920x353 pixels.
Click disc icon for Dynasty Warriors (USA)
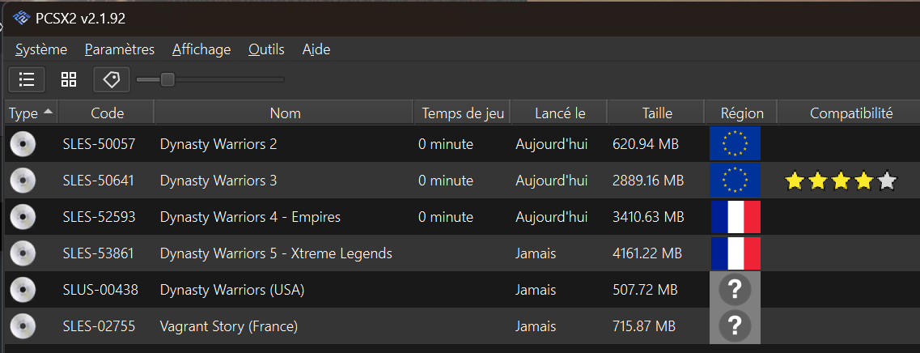pos(23,290)
